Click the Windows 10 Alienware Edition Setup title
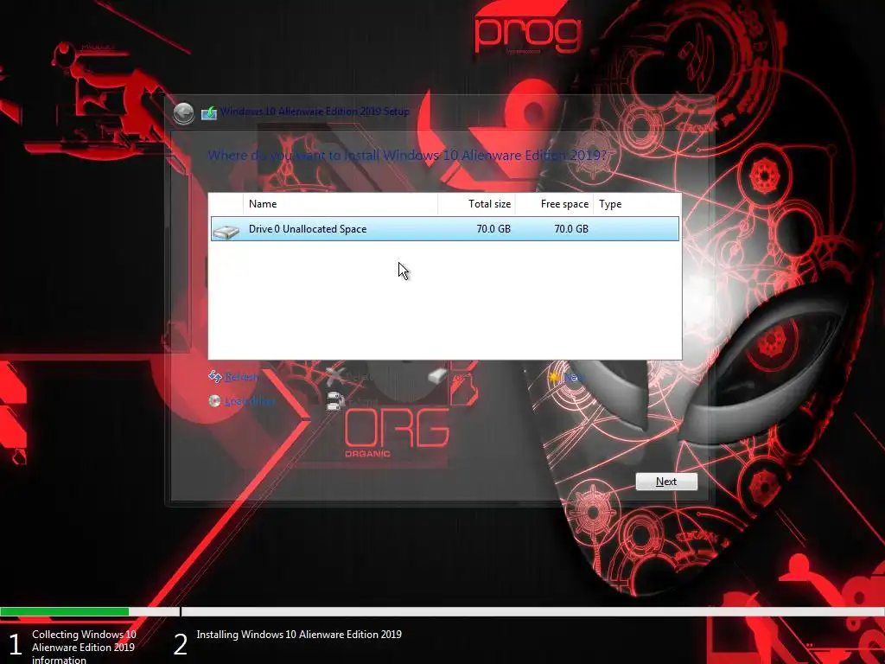Image resolution: width=885 pixels, height=664 pixels. tap(315, 112)
